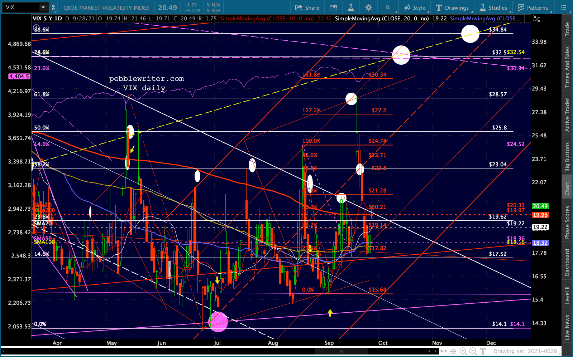Click the $30.34 orange price label

(377, 75)
